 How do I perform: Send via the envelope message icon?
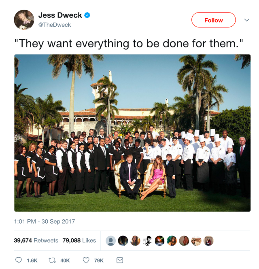(x=120, y=260)
